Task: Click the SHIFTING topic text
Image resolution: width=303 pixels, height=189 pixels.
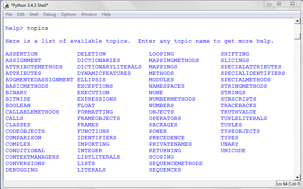Action: 235,54
